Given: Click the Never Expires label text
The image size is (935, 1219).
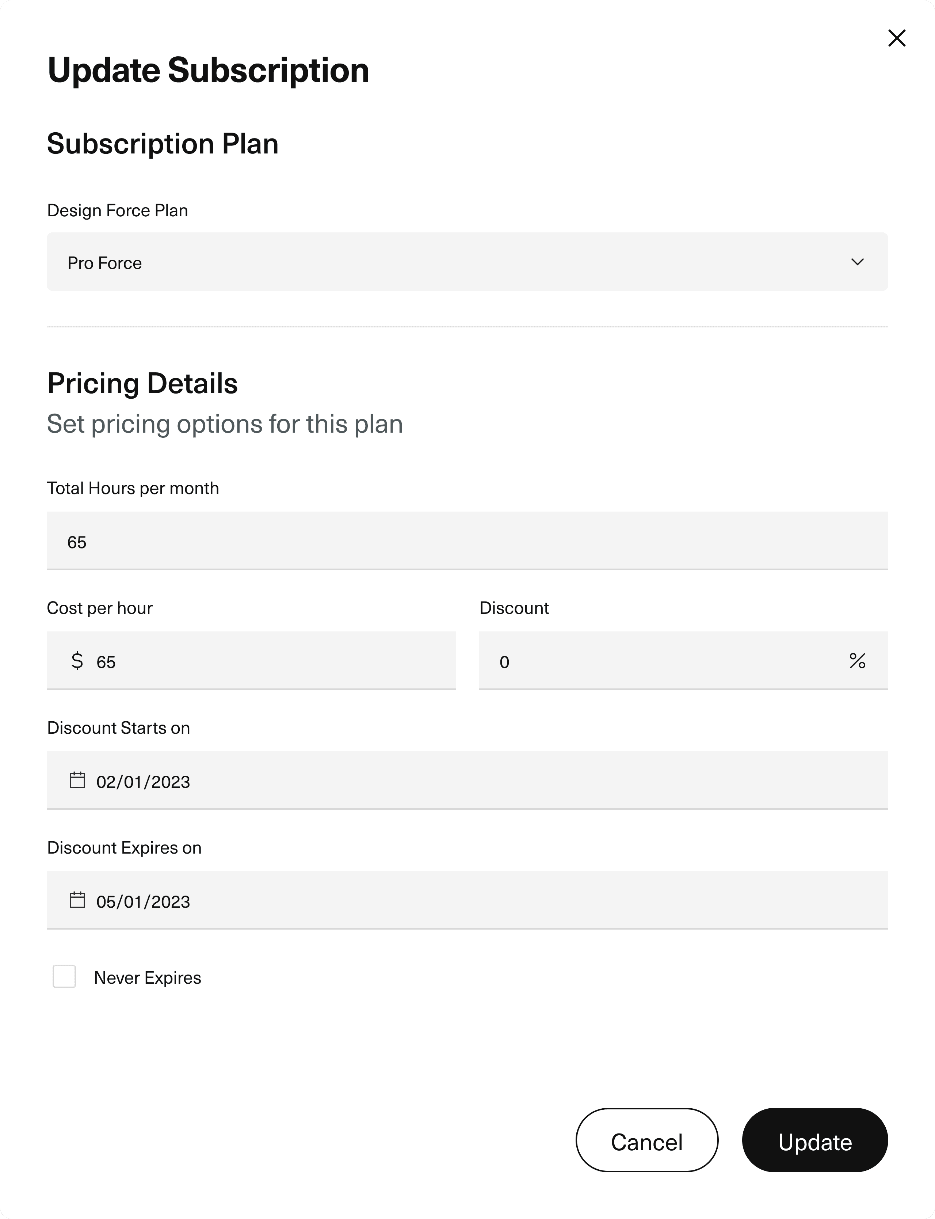Looking at the screenshot, I should (148, 978).
